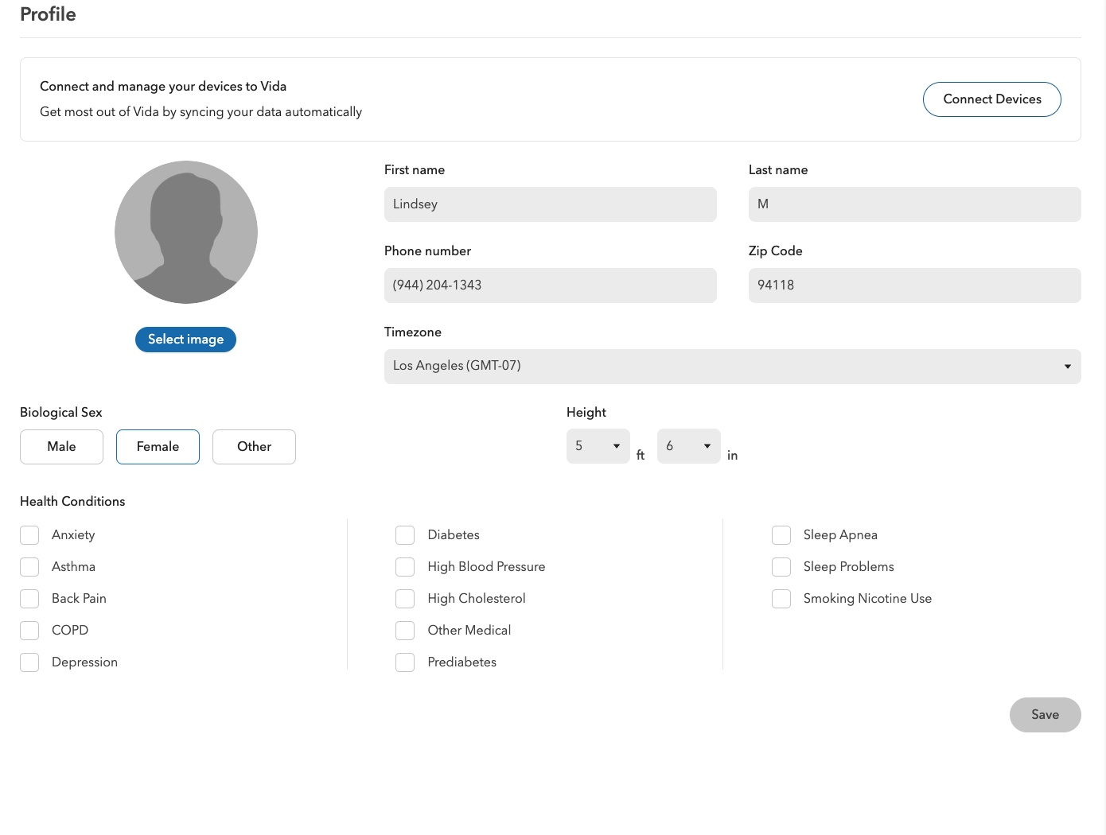Check the COPD health condition
The width and height of the screenshot is (1106, 835).
tap(29, 630)
